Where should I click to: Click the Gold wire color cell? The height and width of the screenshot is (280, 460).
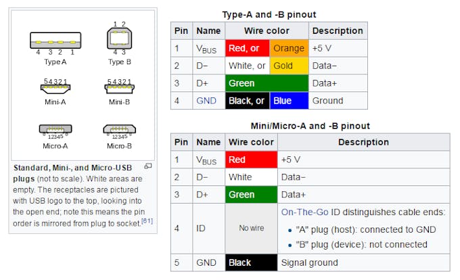pyautogui.click(x=289, y=66)
